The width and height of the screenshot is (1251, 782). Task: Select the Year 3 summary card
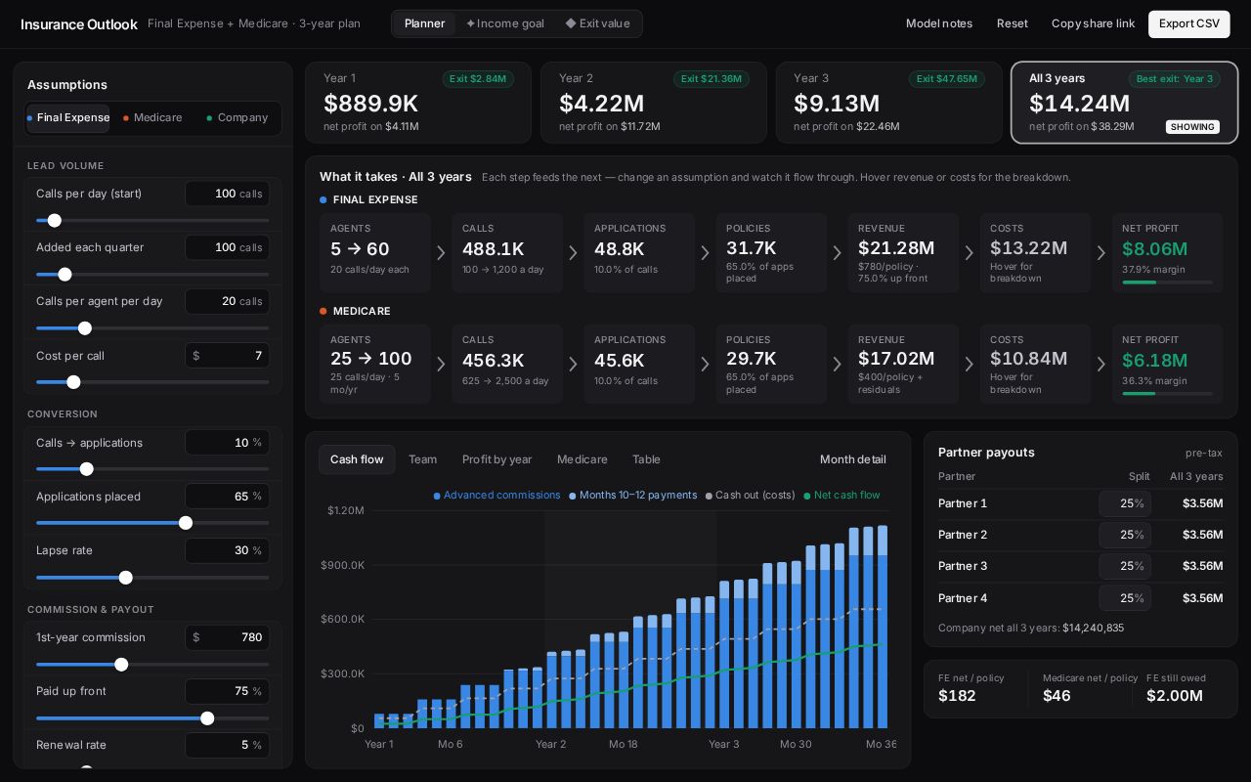[x=889, y=103]
